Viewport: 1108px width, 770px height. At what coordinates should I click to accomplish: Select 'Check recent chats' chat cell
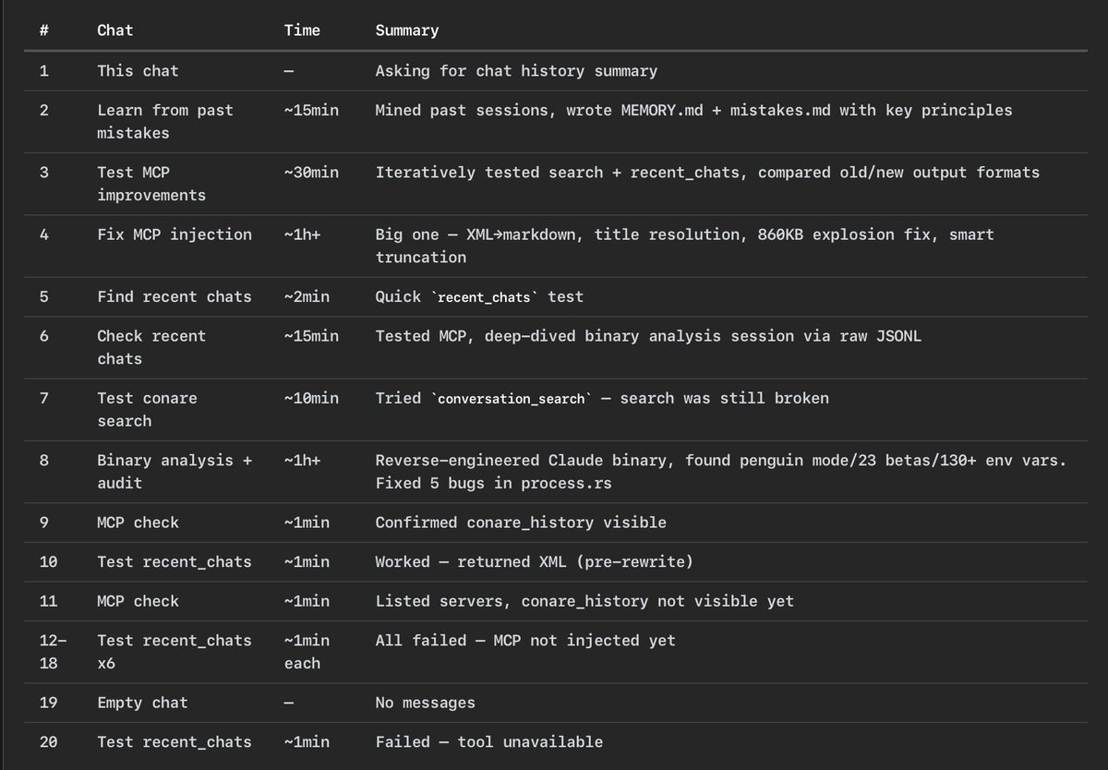point(151,347)
